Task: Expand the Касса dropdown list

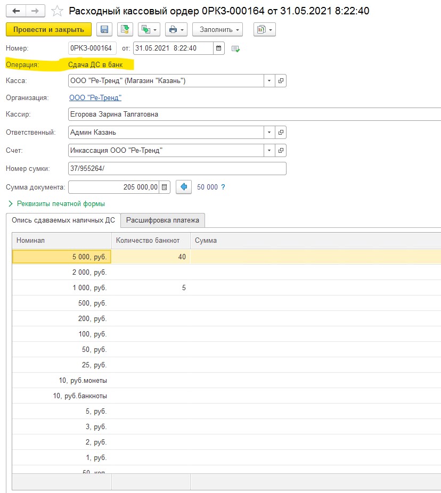Action: [269, 81]
